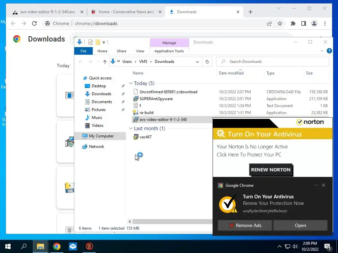Click the Search Downloads field
338x253 pixels.
pos(272,62)
